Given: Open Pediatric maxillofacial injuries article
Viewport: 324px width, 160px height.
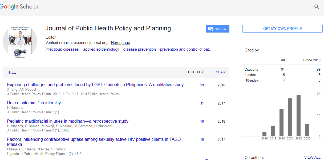Looking at the screenshot, I should click(68, 121).
